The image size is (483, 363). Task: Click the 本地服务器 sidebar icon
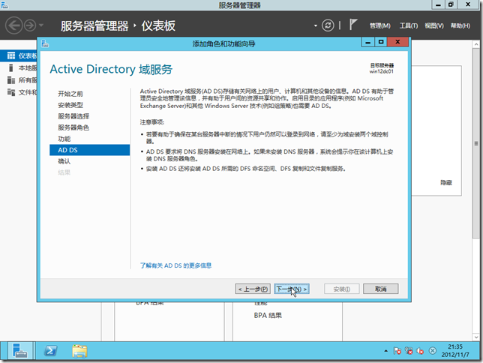tap(11, 67)
